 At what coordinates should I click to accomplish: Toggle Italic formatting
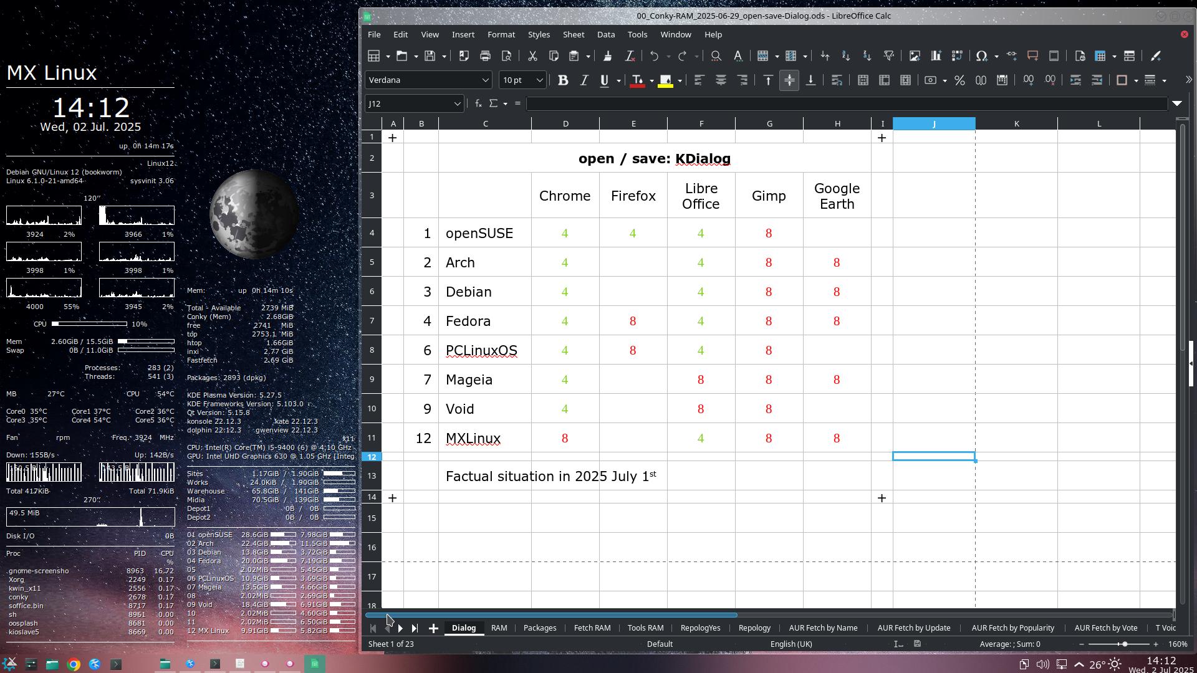[584, 80]
